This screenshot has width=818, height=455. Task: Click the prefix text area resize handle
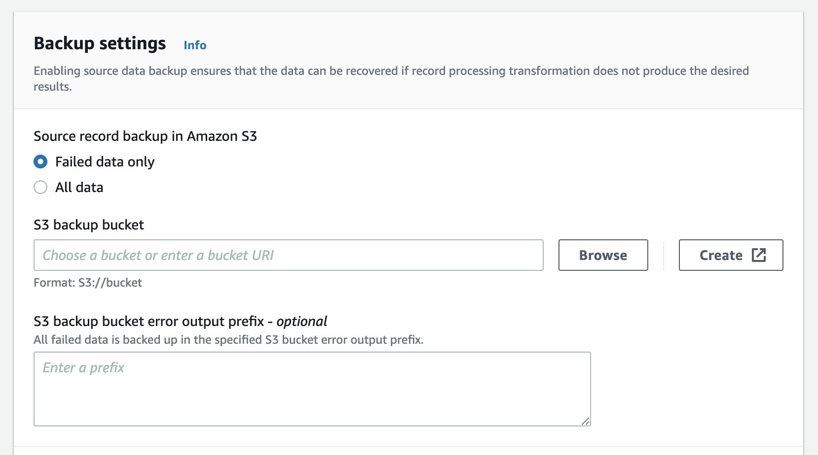click(x=586, y=421)
